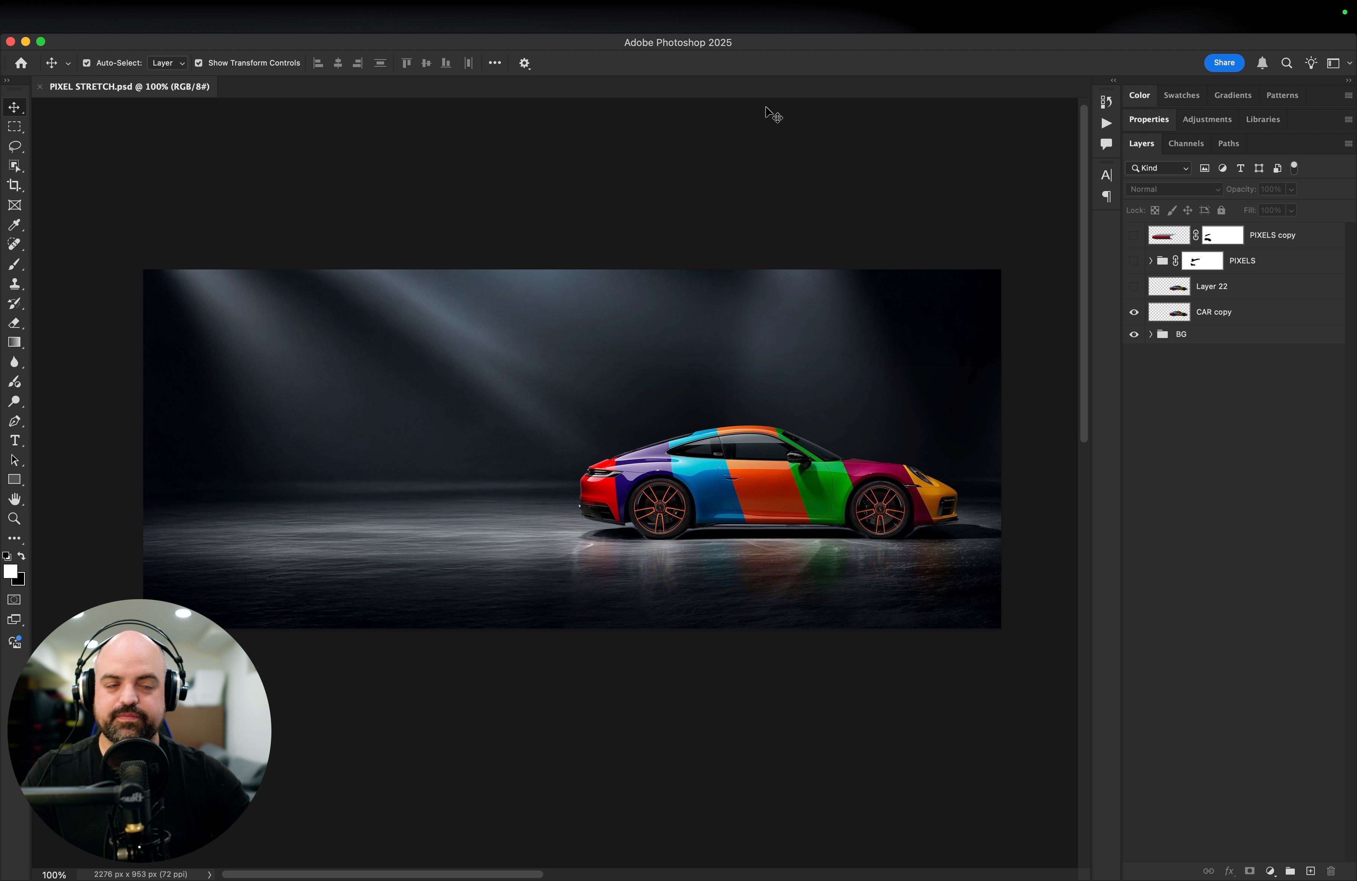Click the Share button

point(1224,63)
